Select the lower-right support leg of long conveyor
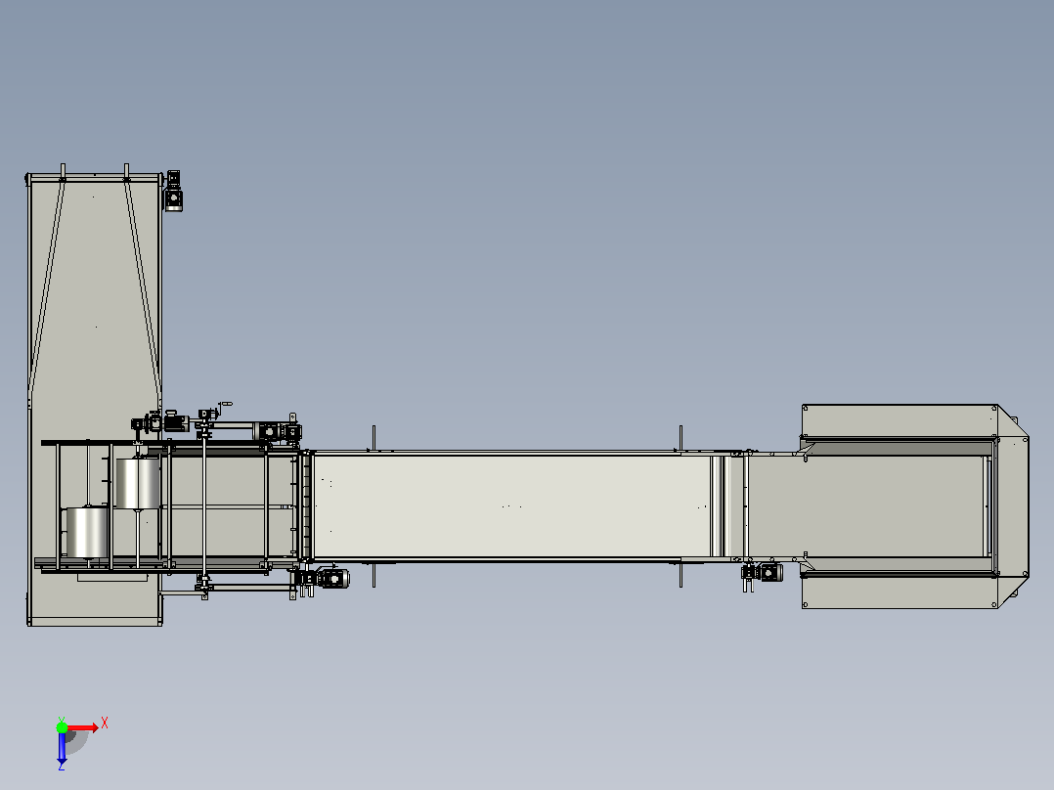Image resolution: width=1054 pixels, height=790 pixels. tap(681, 574)
